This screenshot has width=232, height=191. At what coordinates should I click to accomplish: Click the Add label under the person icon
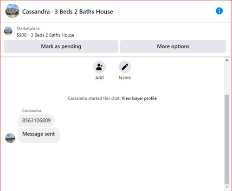click(x=99, y=77)
